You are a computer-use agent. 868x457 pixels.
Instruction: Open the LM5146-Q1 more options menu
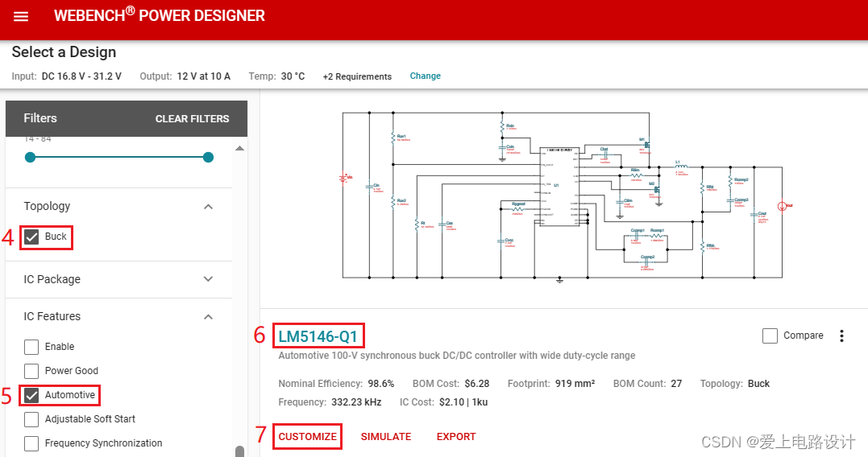point(841,336)
